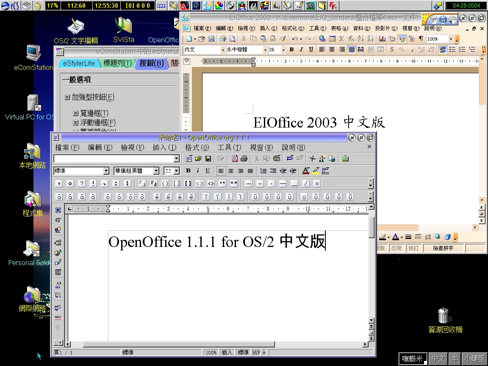This screenshot has width=488, height=366.
Task: Toggle left alignment in OpenOffice
Action: pyautogui.click(x=221, y=171)
